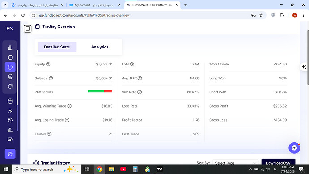Open the notification center icon
309x174 pixels.
tap(301, 169)
